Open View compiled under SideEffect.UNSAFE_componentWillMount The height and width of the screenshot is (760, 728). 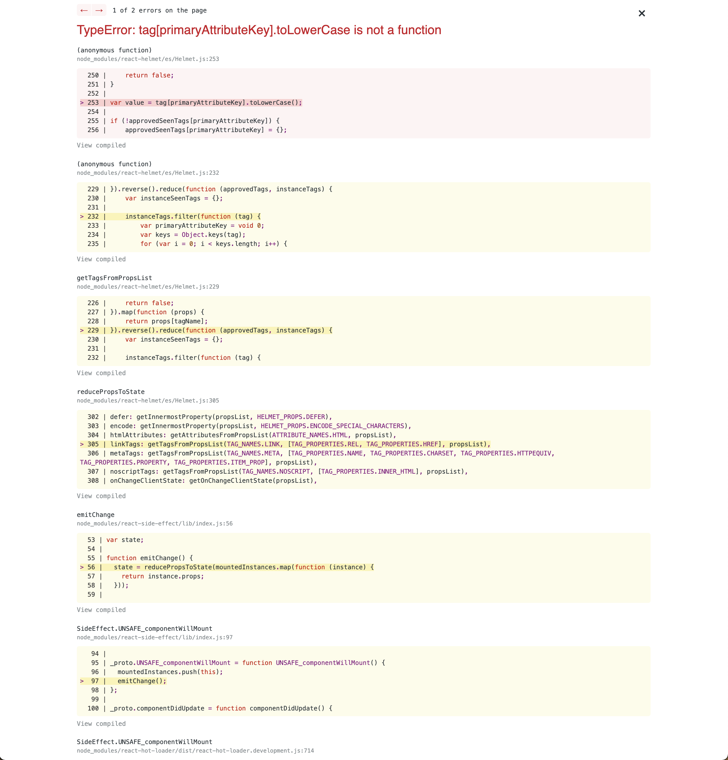(x=101, y=724)
